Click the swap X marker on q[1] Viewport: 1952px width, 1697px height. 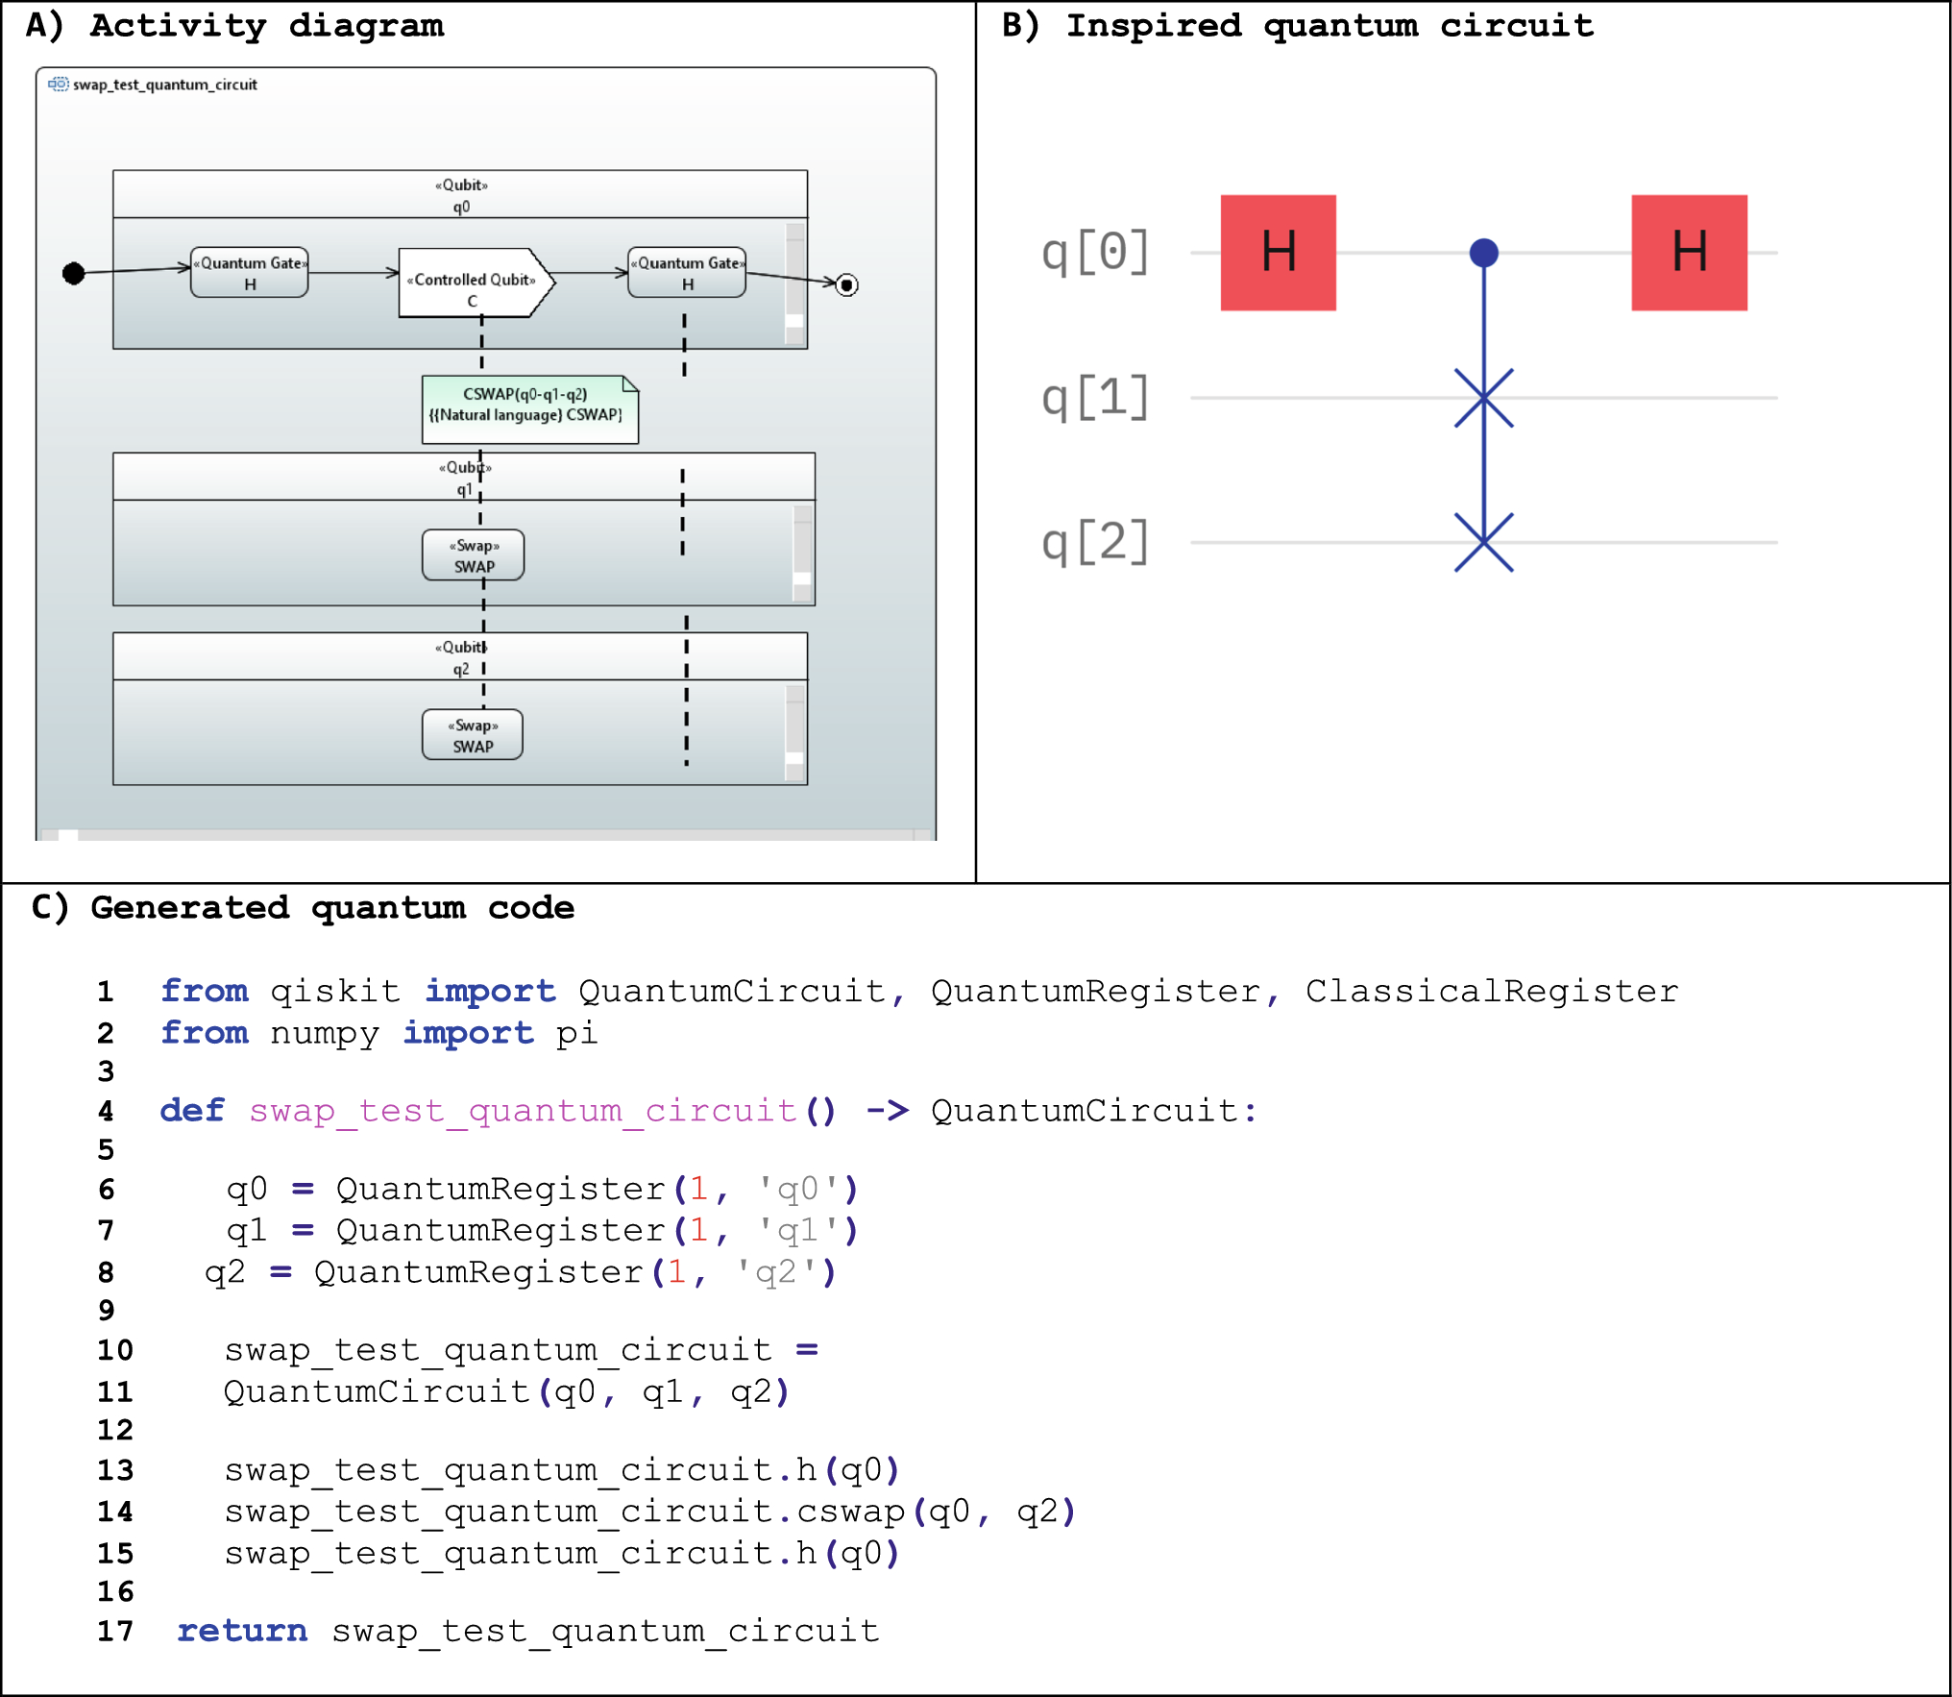click(1483, 398)
